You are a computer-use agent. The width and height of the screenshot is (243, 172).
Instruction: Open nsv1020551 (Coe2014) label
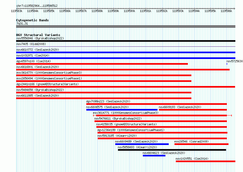point(192,159)
